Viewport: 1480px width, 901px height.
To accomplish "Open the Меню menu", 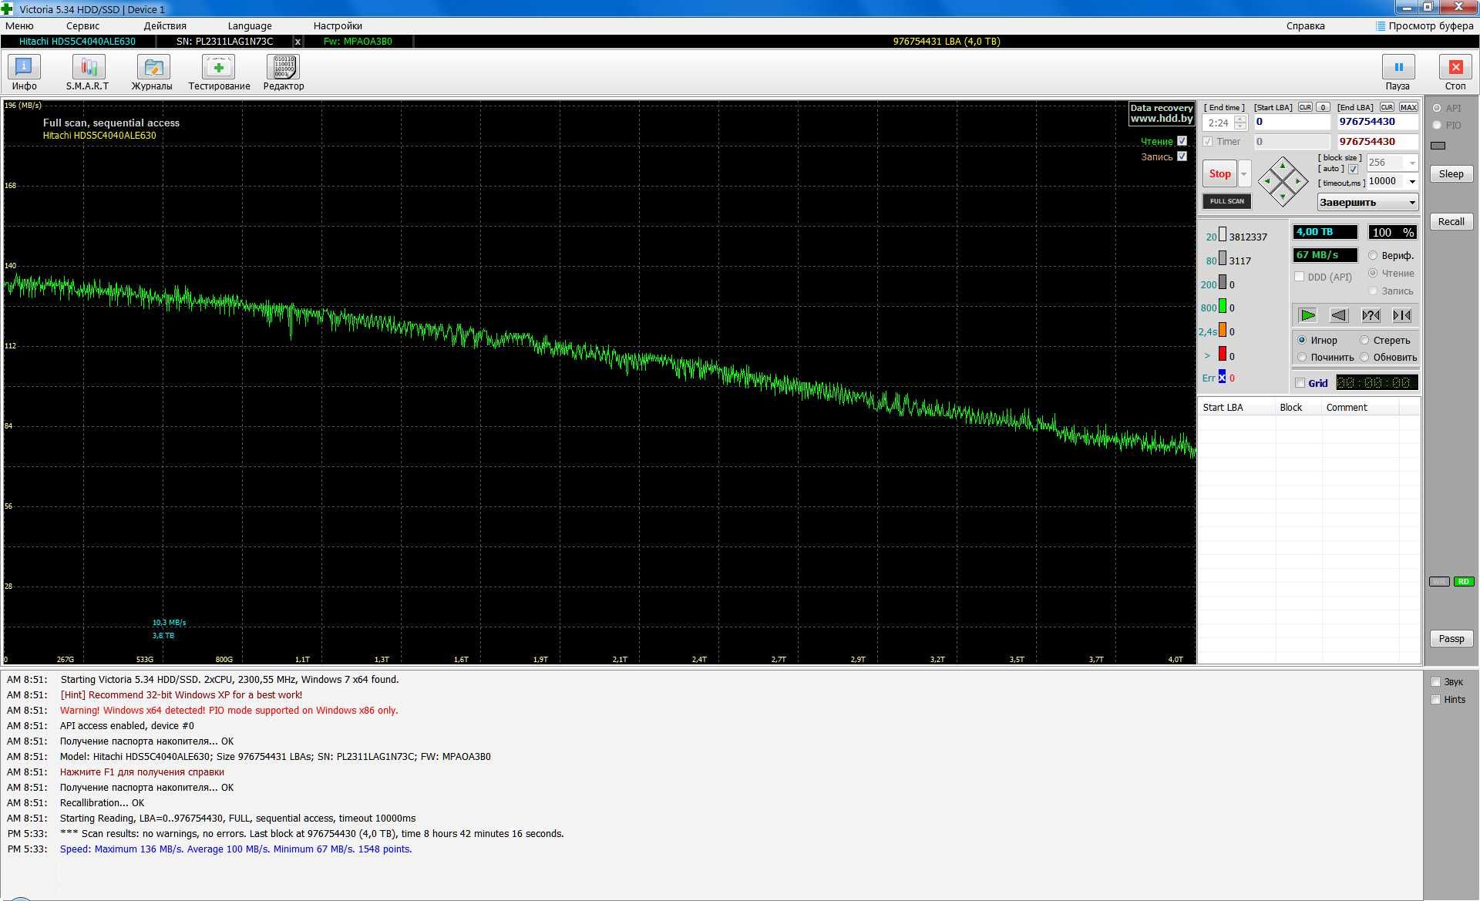I will 19,25.
